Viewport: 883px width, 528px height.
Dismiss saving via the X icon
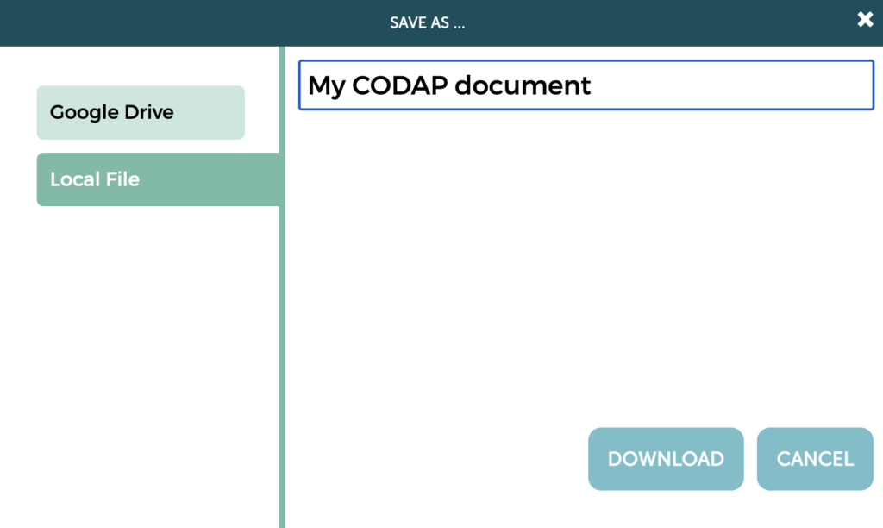[x=865, y=19]
